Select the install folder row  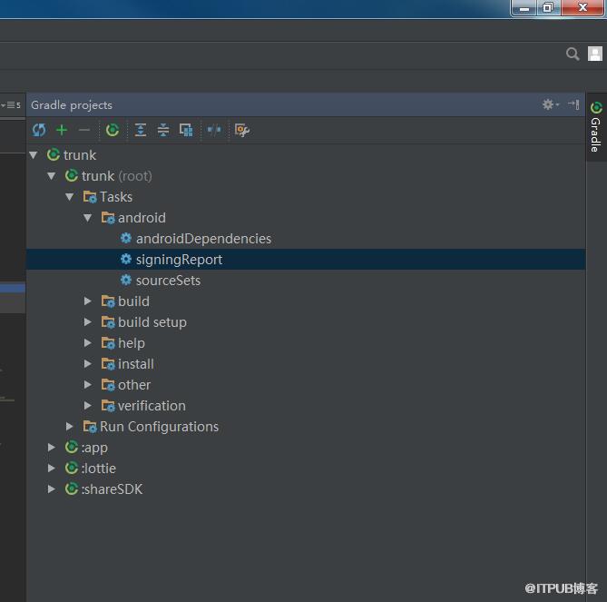click(306, 364)
